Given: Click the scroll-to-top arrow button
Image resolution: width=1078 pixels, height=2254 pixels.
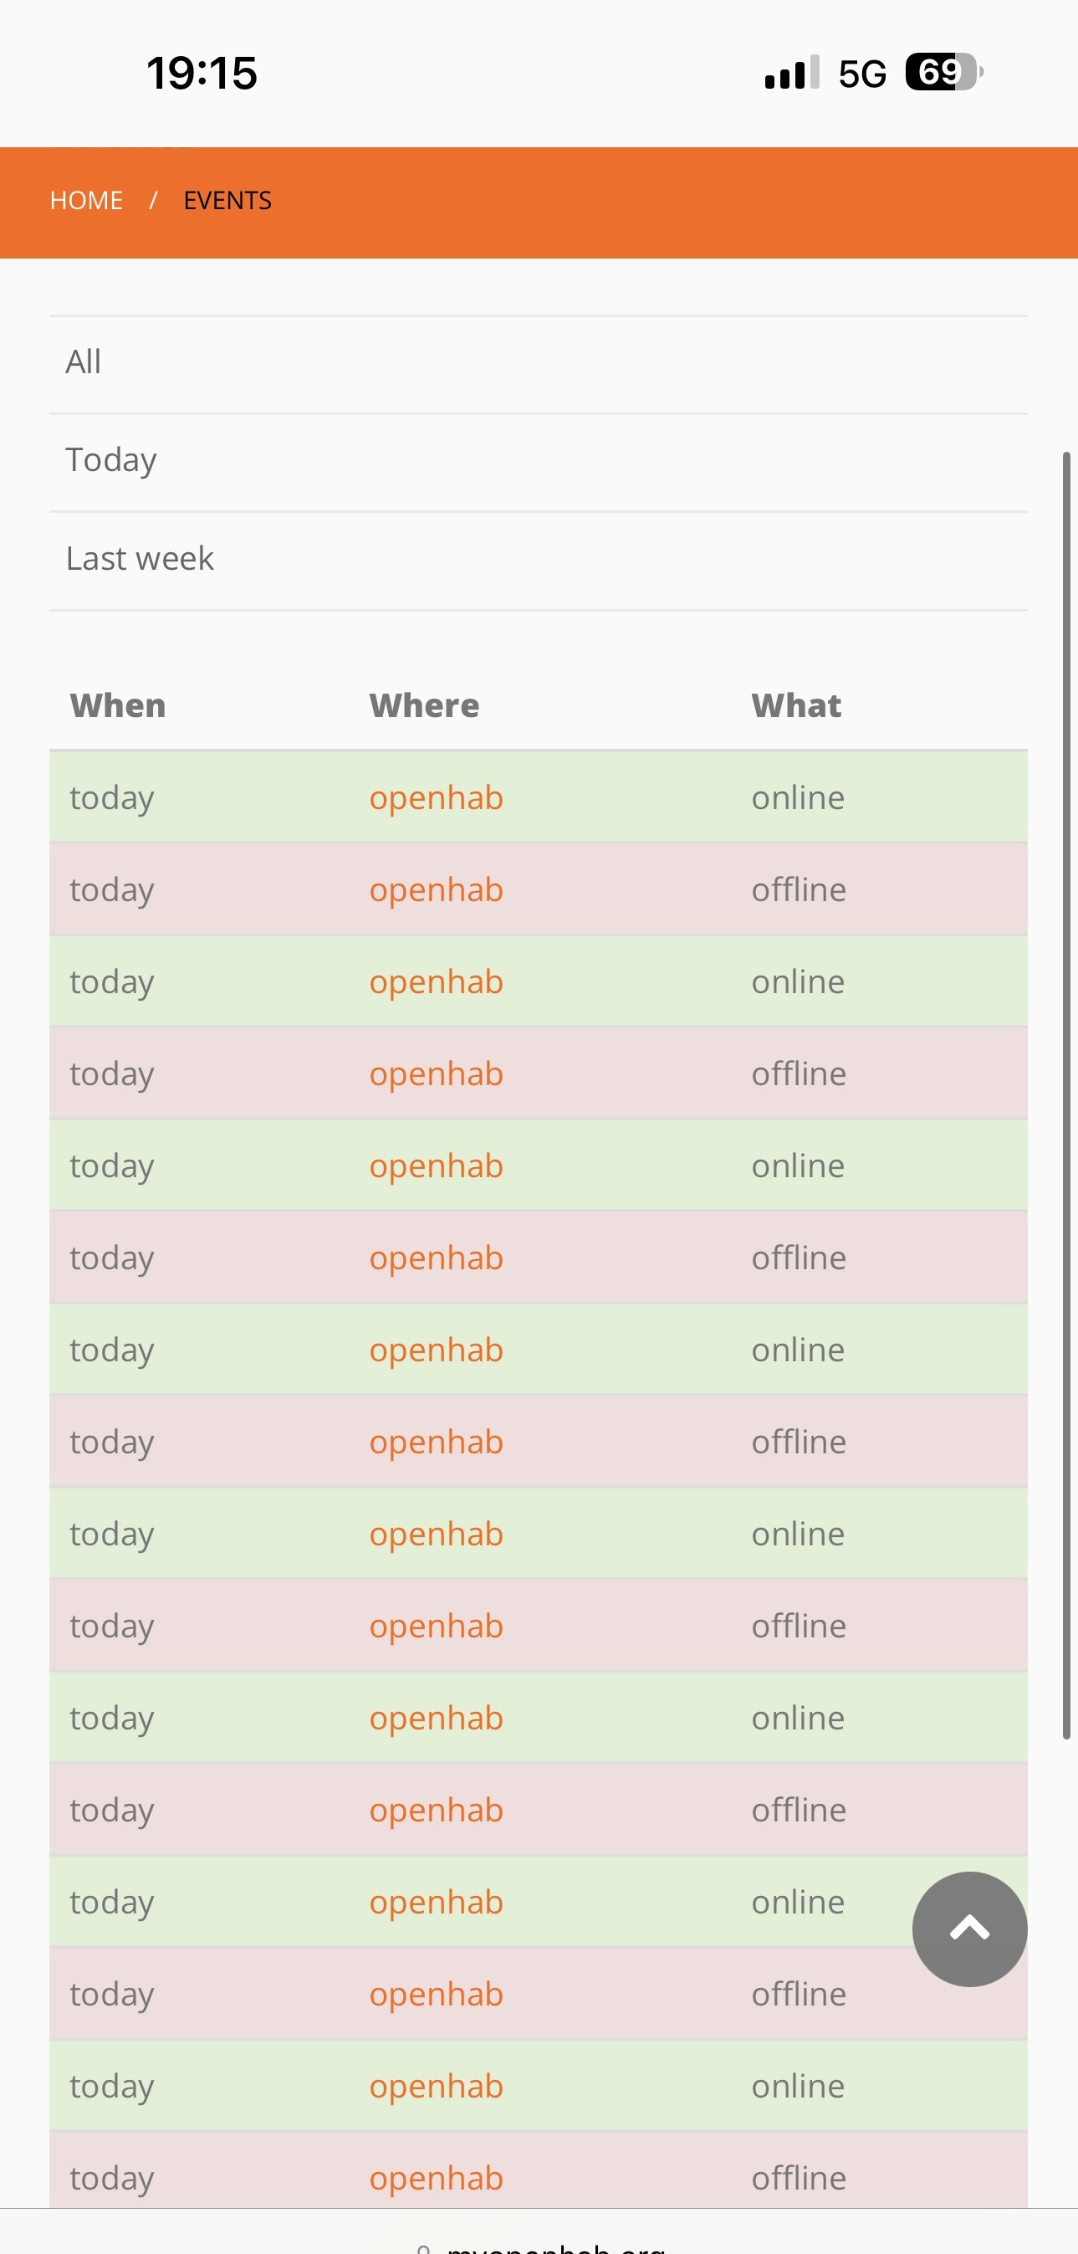Looking at the screenshot, I should 968,1929.
